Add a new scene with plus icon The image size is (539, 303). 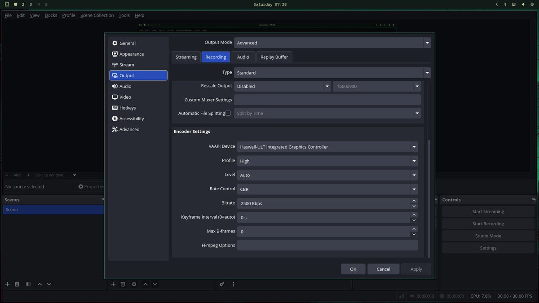(x=7, y=284)
